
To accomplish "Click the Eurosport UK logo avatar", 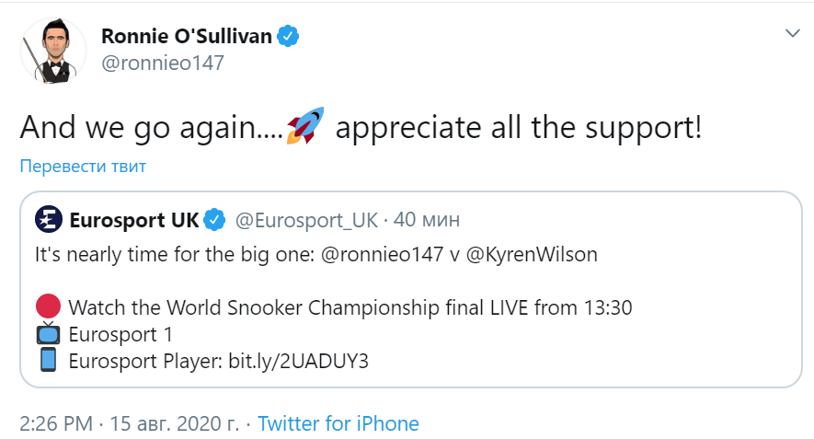I will click(x=49, y=220).
